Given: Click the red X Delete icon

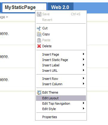Looking at the screenshot, I should click(x=39, y=46).
